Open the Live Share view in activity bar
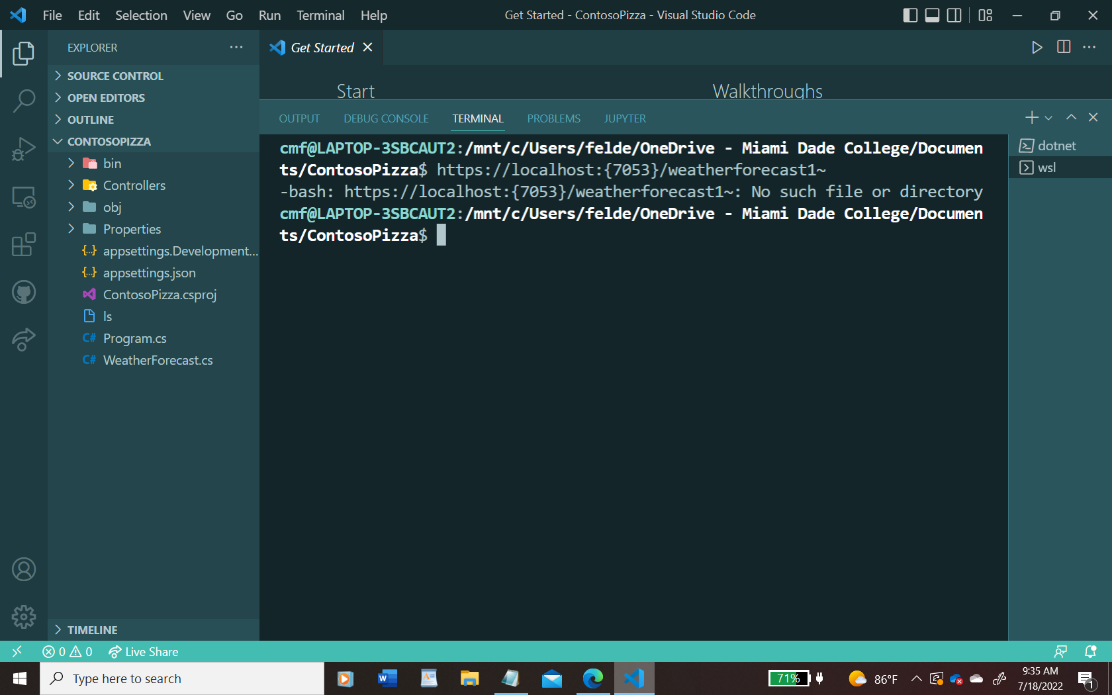Viewport: 1112px width, 695px height. (24, 340)
